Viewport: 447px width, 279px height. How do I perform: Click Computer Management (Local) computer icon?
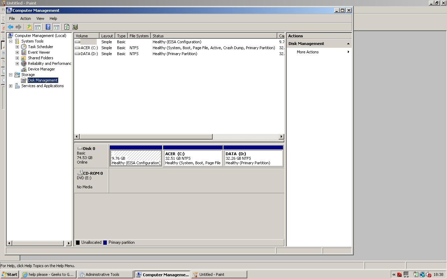coord(10,36)
